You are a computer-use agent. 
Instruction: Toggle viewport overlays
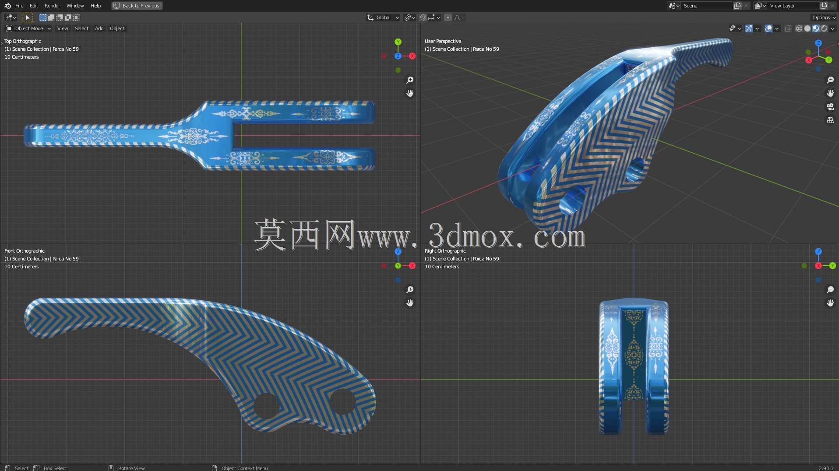coord(768,28)
